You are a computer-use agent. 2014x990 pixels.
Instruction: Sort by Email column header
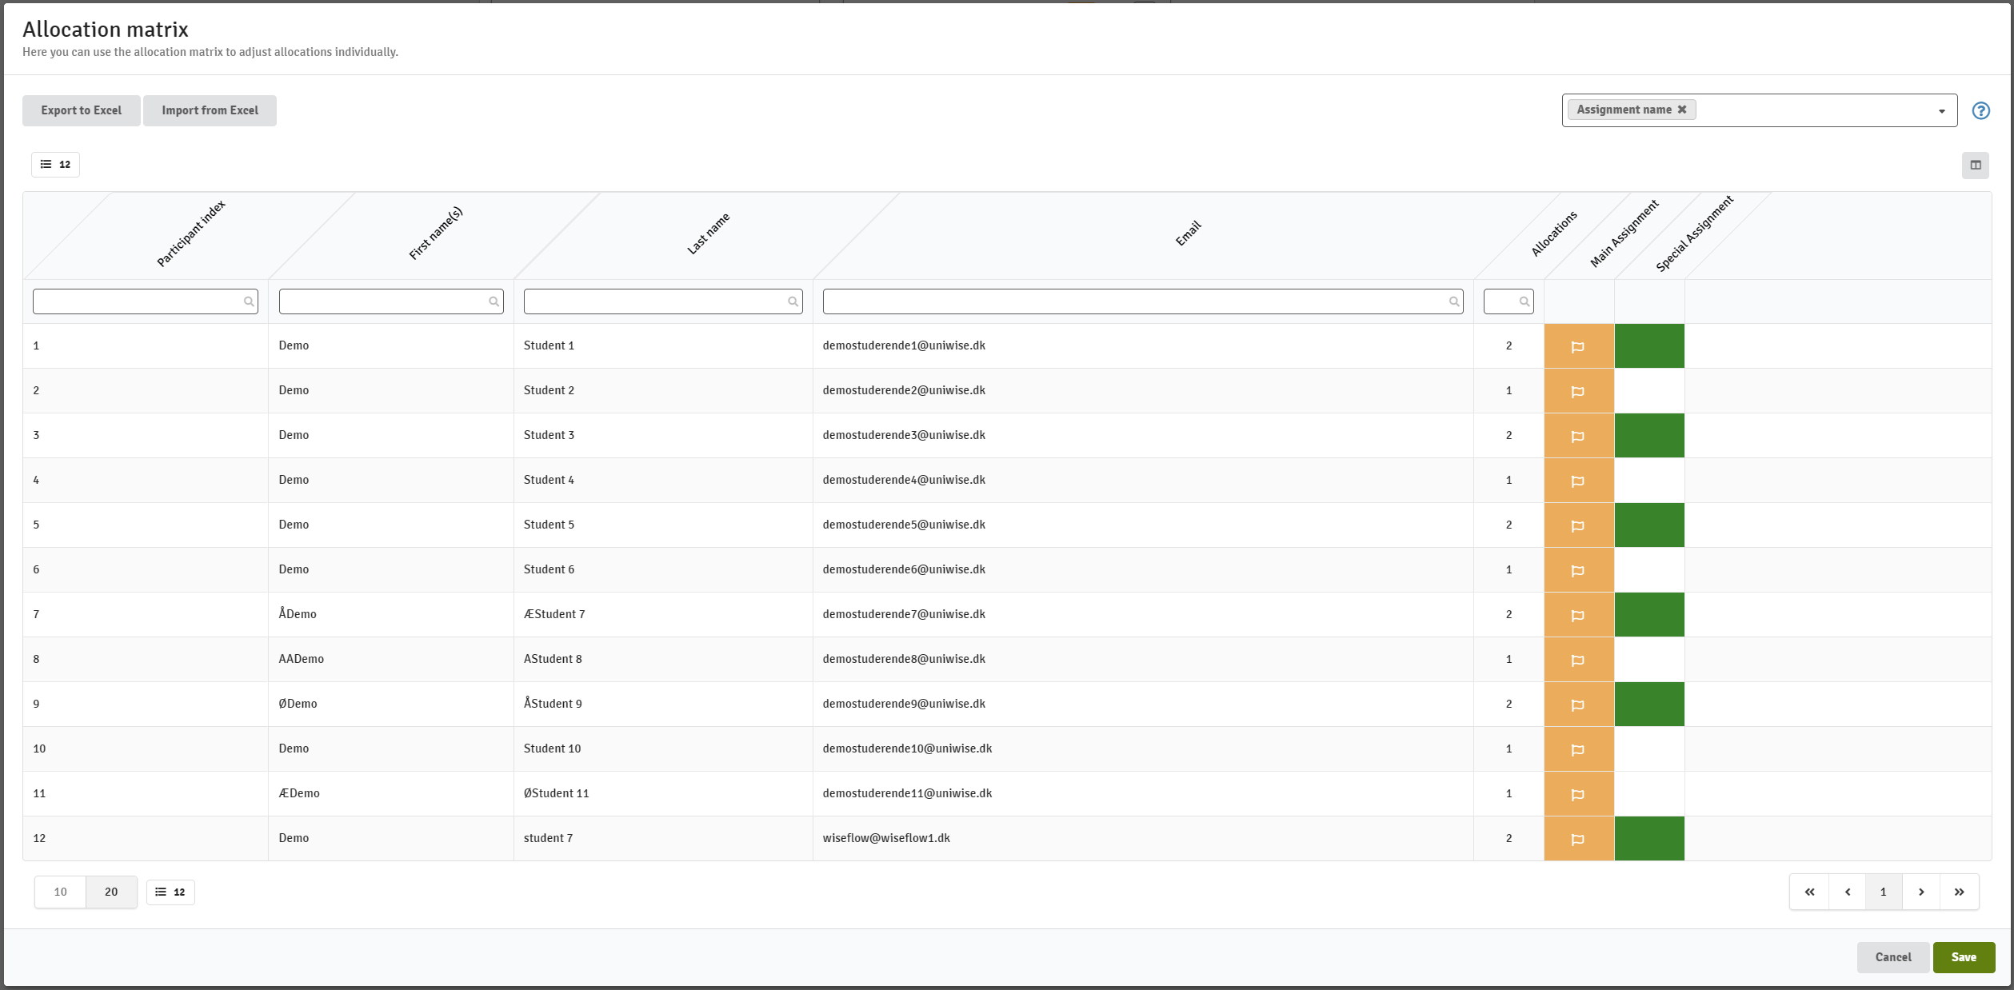click(1188, 234)
